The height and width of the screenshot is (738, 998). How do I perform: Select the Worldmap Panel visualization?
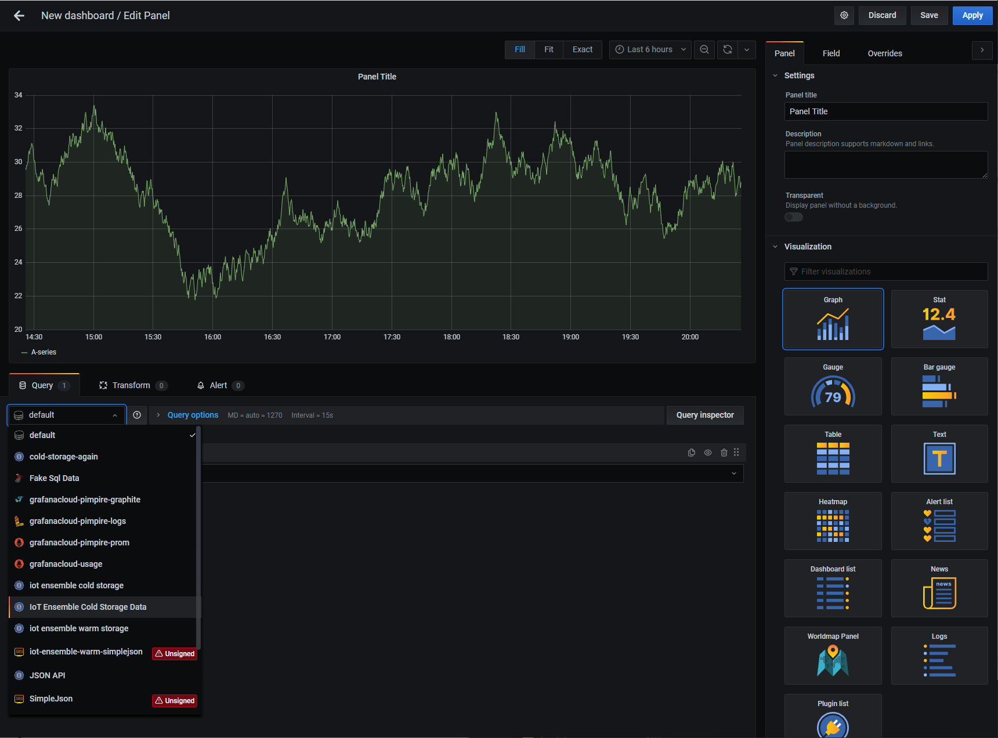point(833,656)
